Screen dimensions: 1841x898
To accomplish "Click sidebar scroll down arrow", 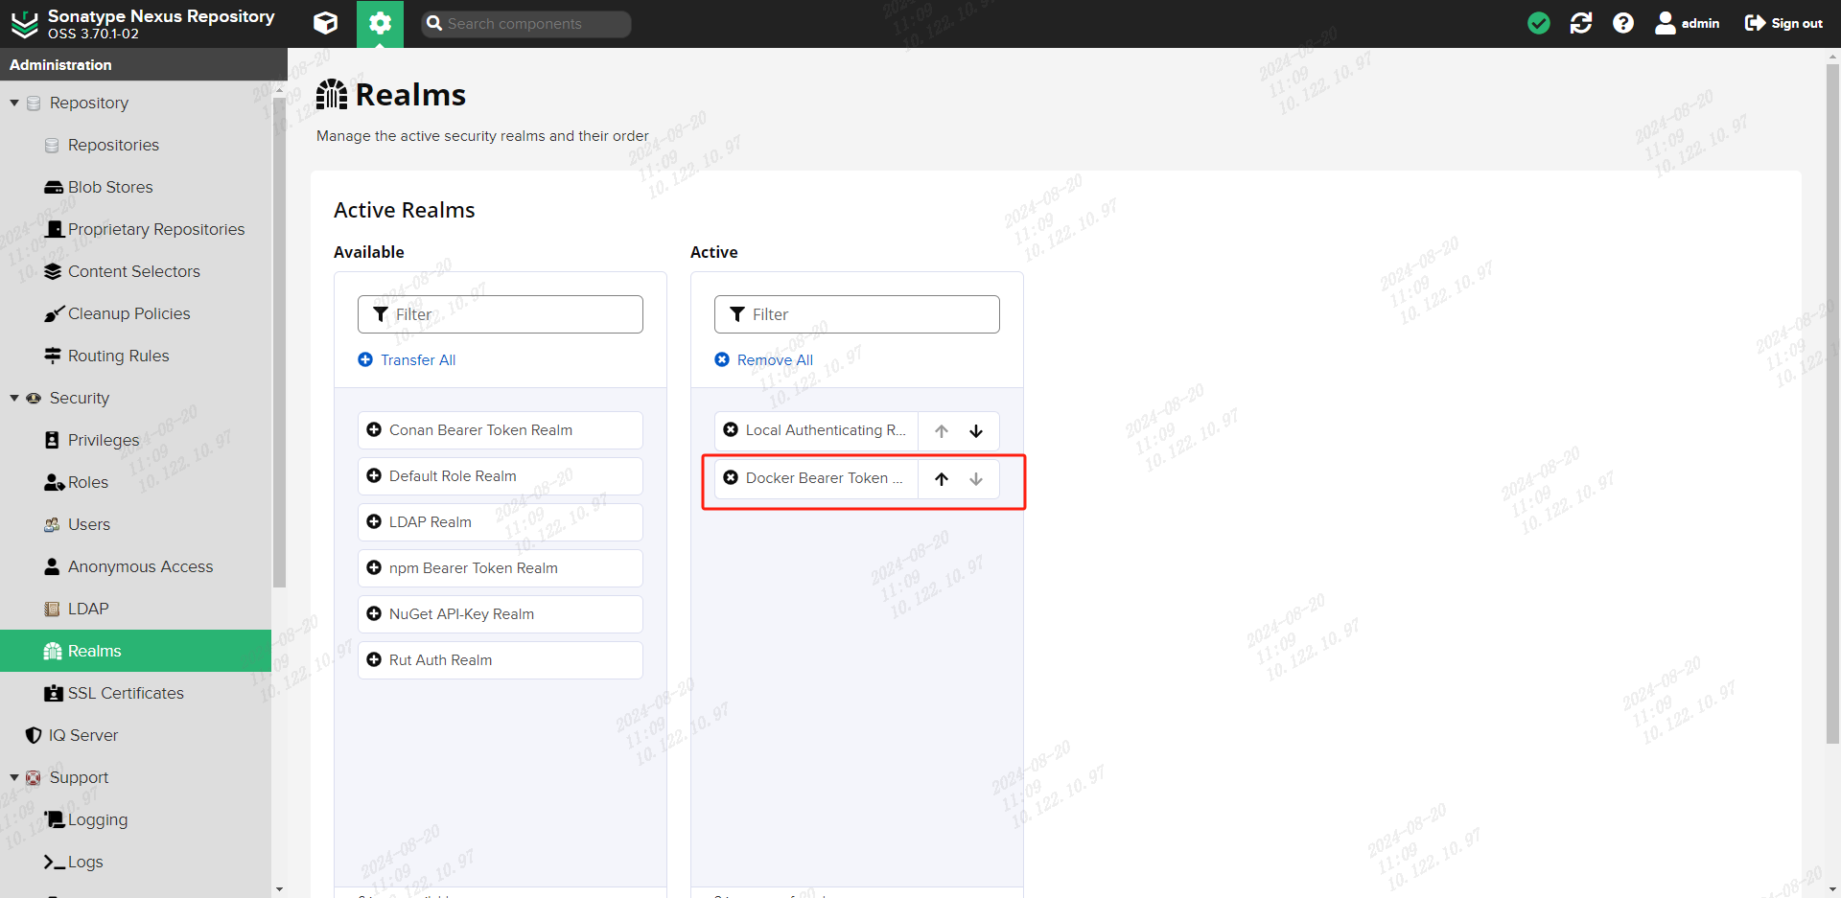I will pyautogui.click(x=279, y=889).
